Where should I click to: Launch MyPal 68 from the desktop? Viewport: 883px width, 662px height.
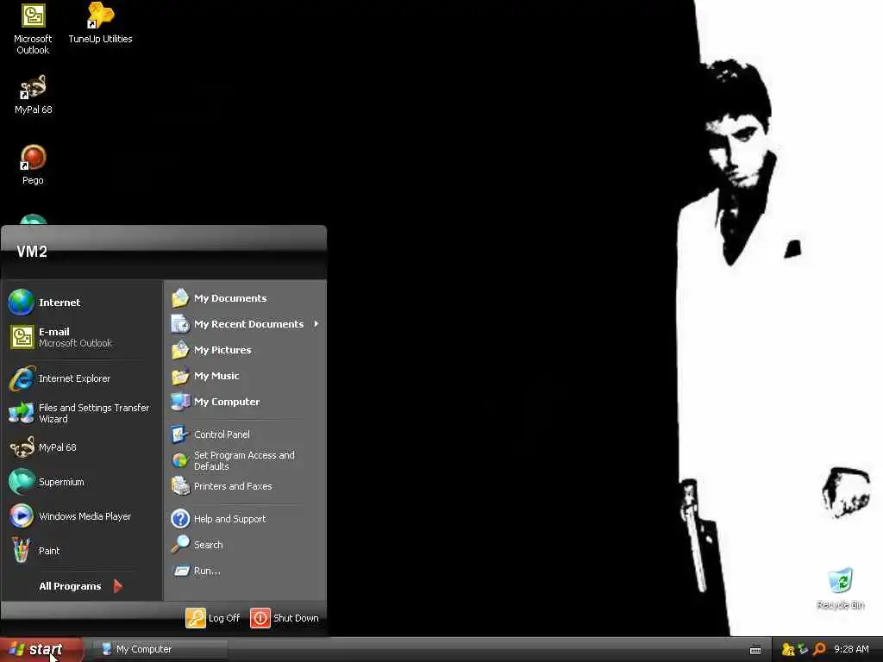pos(33,95)
